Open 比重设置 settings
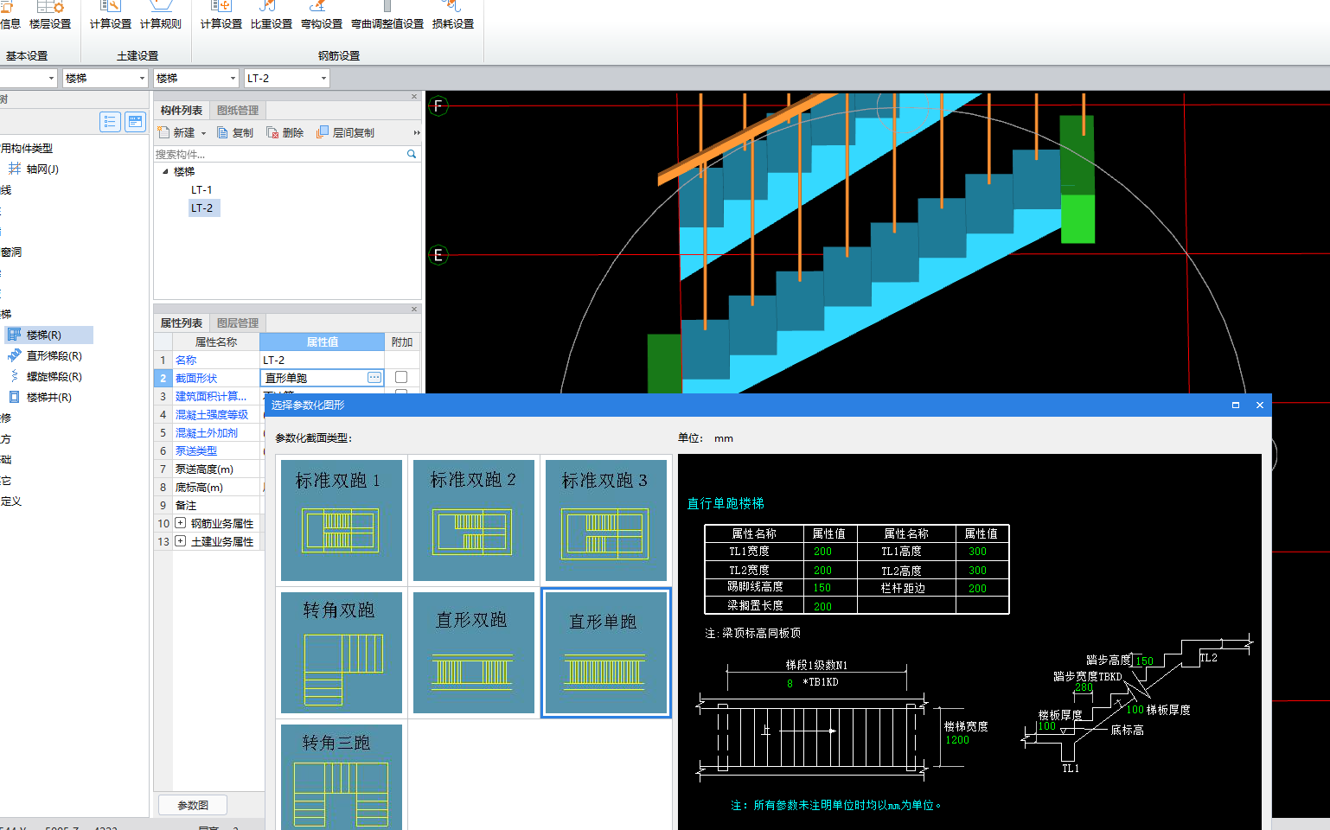 tap(272, 16)
